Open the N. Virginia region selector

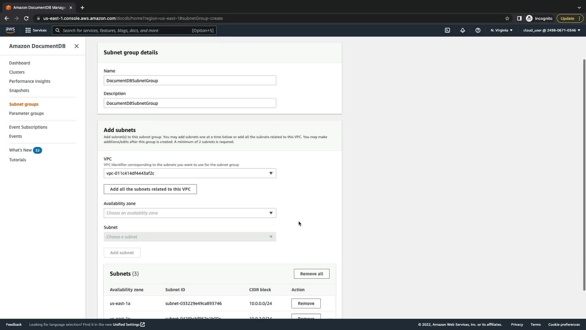point(501,30)
